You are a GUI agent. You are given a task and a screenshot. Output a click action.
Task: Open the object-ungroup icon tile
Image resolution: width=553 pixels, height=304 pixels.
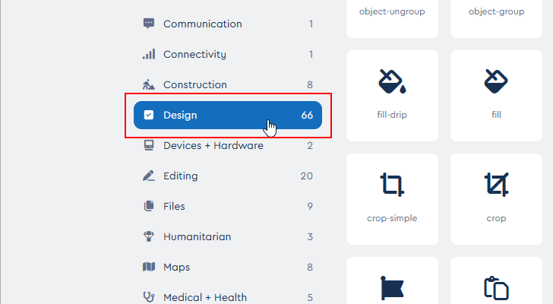tap(392, 15)
